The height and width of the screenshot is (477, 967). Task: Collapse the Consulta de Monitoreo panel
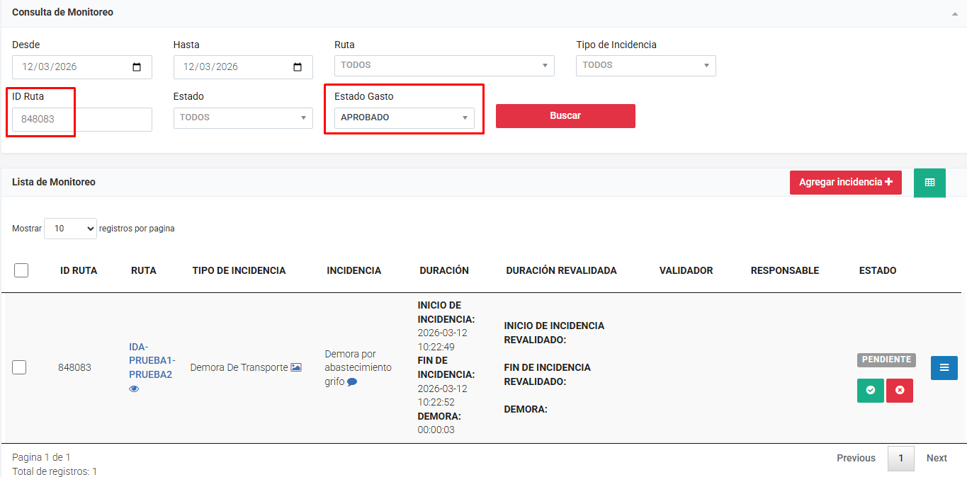click(954, 13)
